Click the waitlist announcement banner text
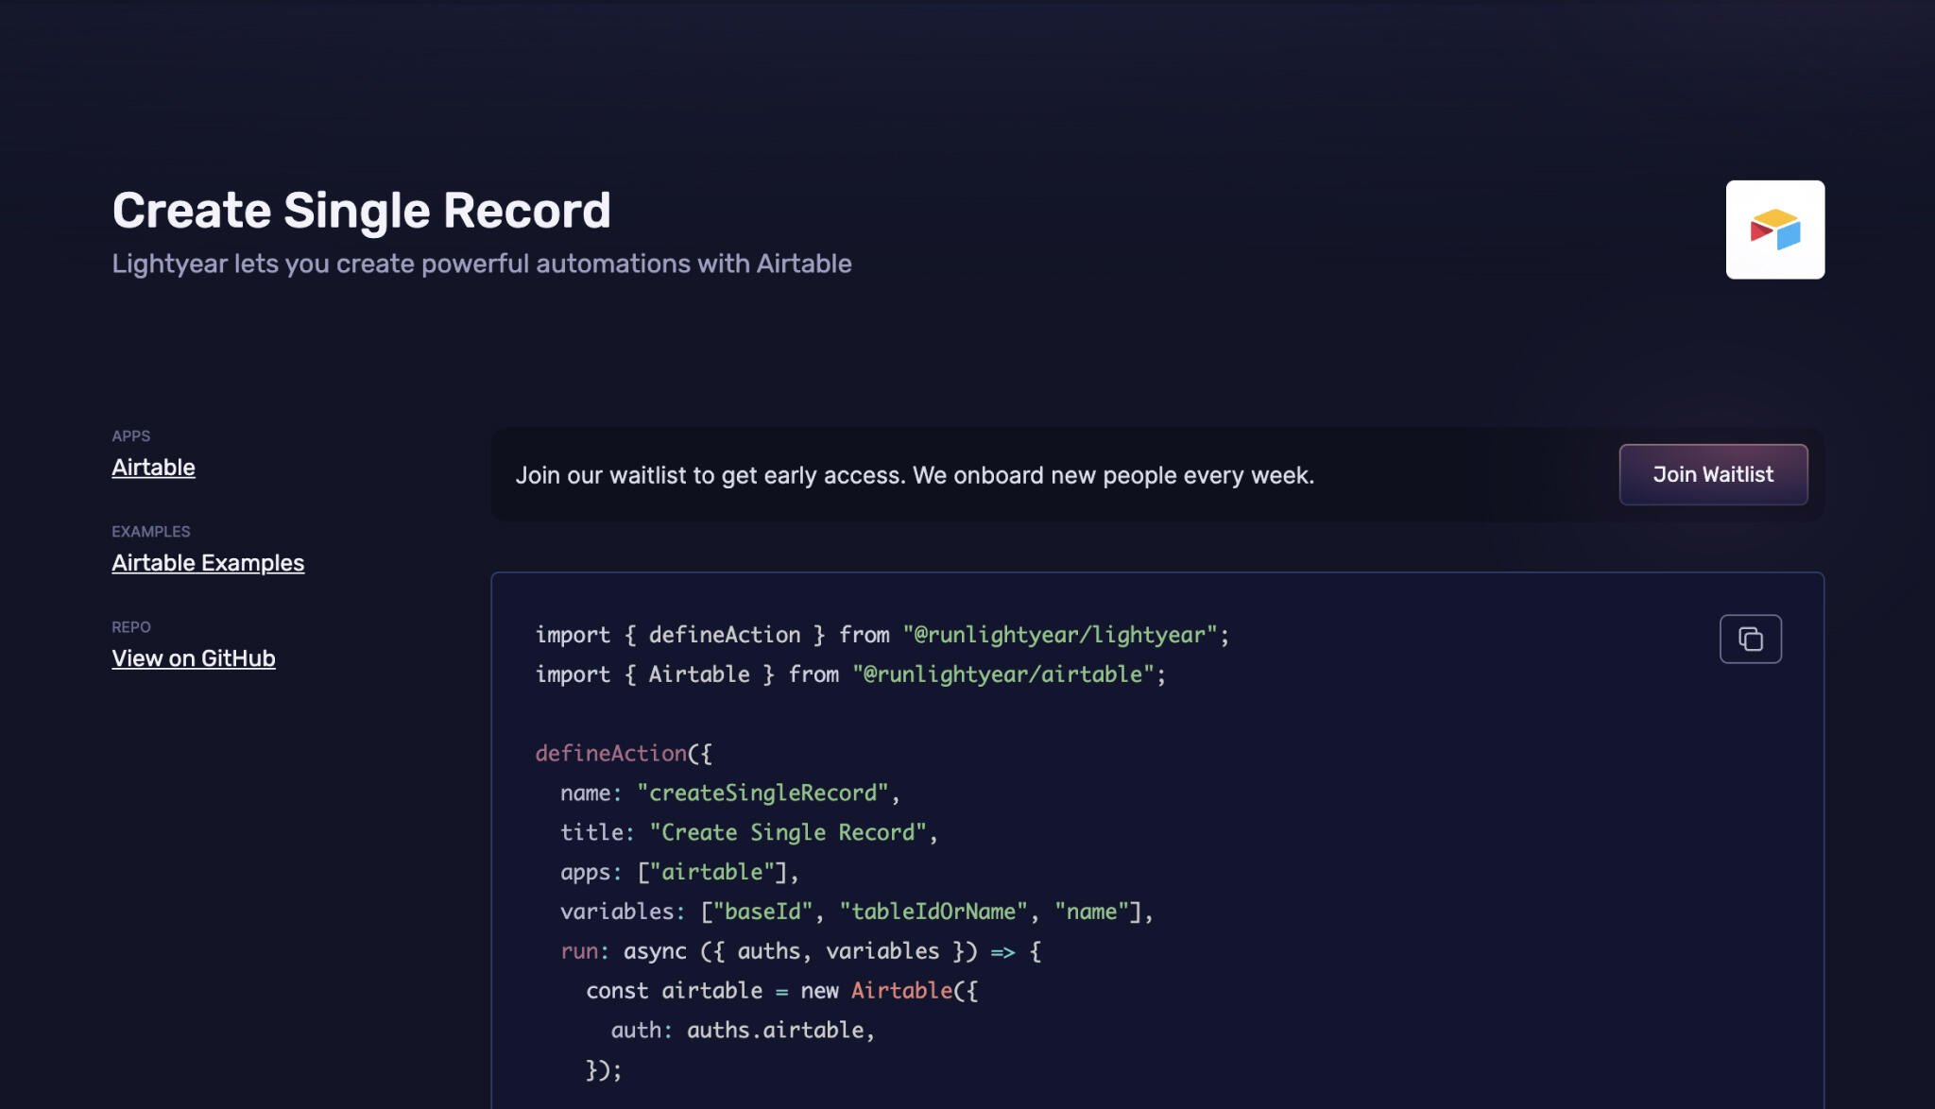The width and height of the screenshot is (1935, 1109). tap(915, 475)
